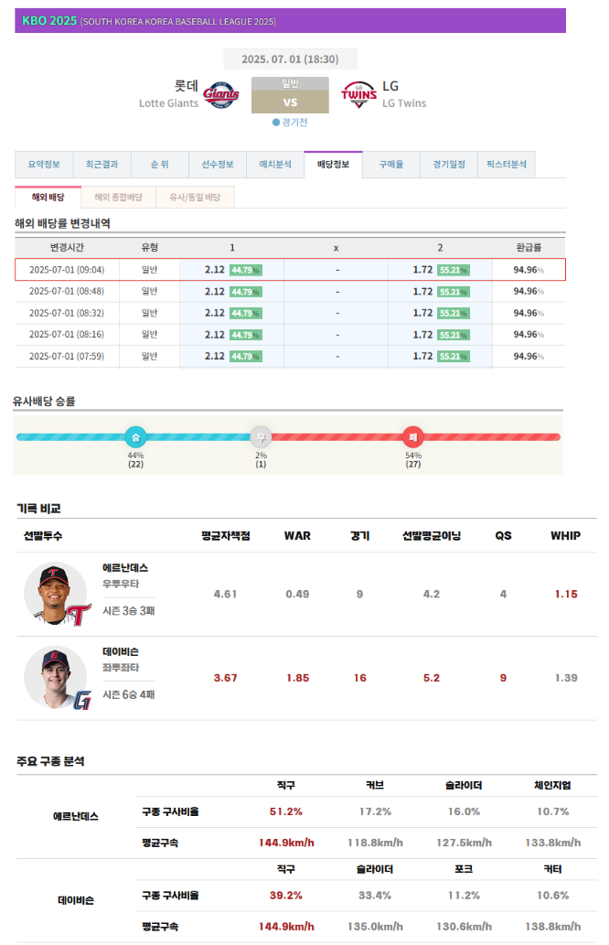The height and width of the screenshot is (945, 609).
Task: Open the 픽스터분석 tab
Action: pyautogui.click(x=507, y=165)
